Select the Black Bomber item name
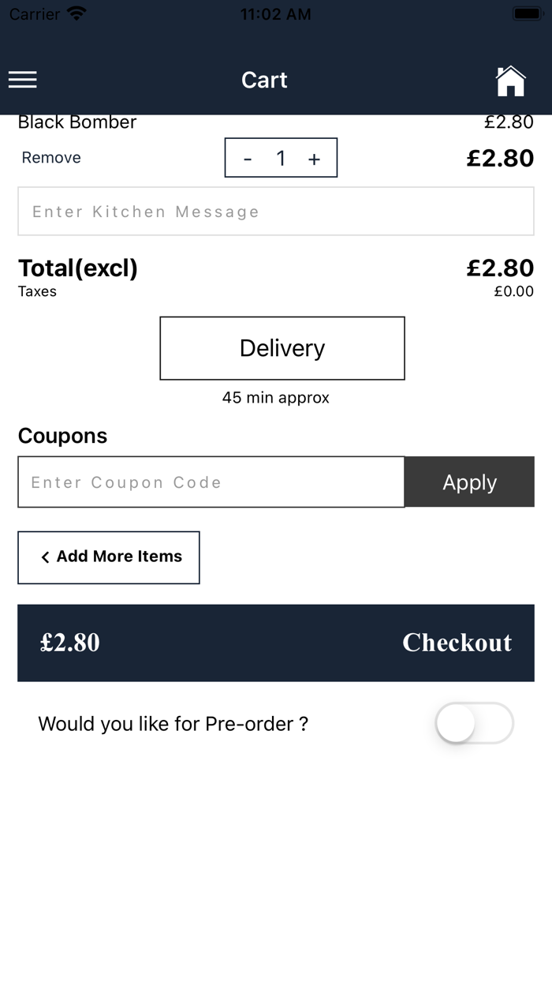 (77, 122)
